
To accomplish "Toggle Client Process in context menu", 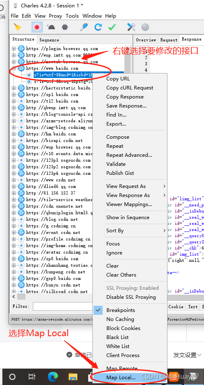I will [130, 355].
